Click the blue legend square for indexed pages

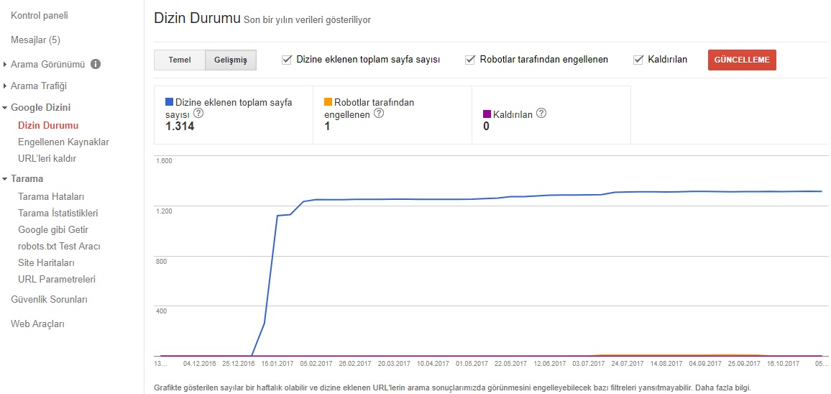click(x=169, y=102)
